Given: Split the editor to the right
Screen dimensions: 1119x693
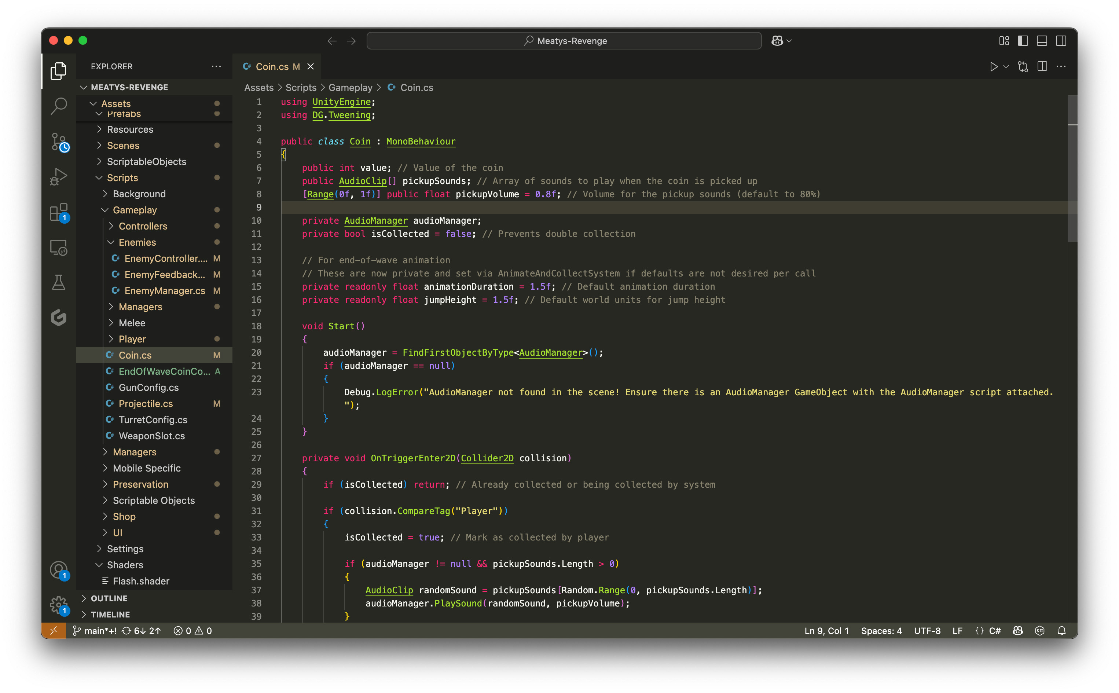Looking at the screenshot, I should [1042, 66].
